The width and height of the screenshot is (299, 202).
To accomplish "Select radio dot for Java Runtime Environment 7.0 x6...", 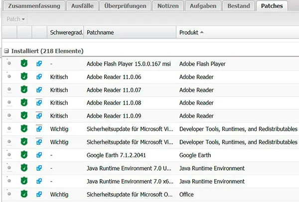I will [x=9, y=181].
